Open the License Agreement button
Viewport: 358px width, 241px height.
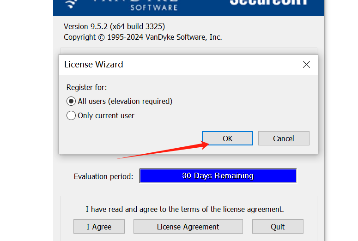tap(188, 227)
